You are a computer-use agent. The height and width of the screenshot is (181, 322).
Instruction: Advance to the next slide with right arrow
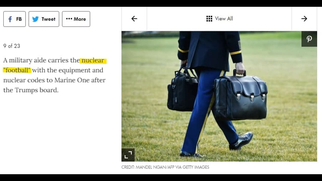tap(304, 19)
